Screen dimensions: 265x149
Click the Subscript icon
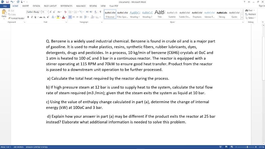[45, 17]
